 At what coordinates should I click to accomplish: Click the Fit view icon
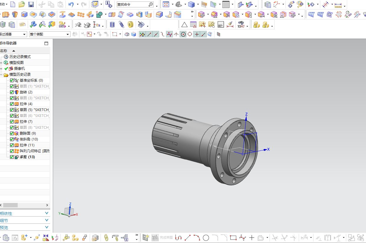pos(166,4)
